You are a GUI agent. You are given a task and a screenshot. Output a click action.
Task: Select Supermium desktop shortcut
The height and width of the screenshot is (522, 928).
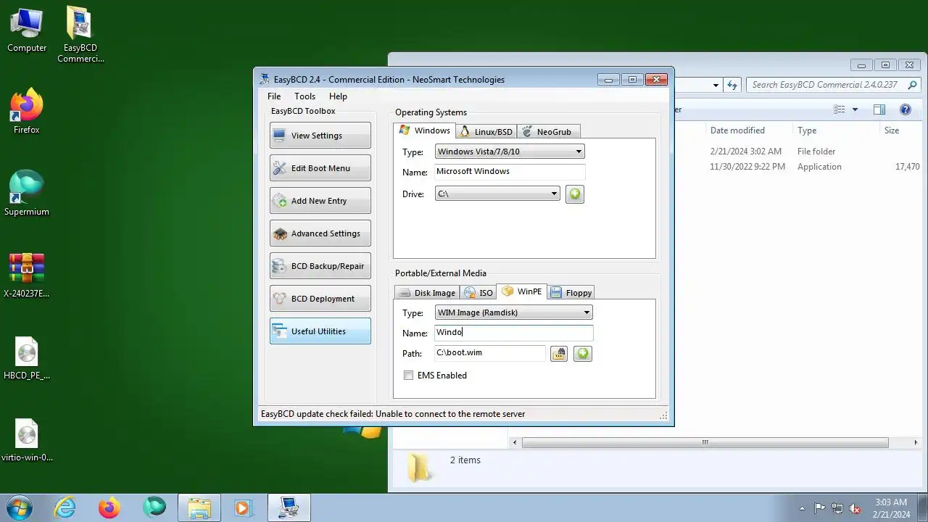pos(27,194)
